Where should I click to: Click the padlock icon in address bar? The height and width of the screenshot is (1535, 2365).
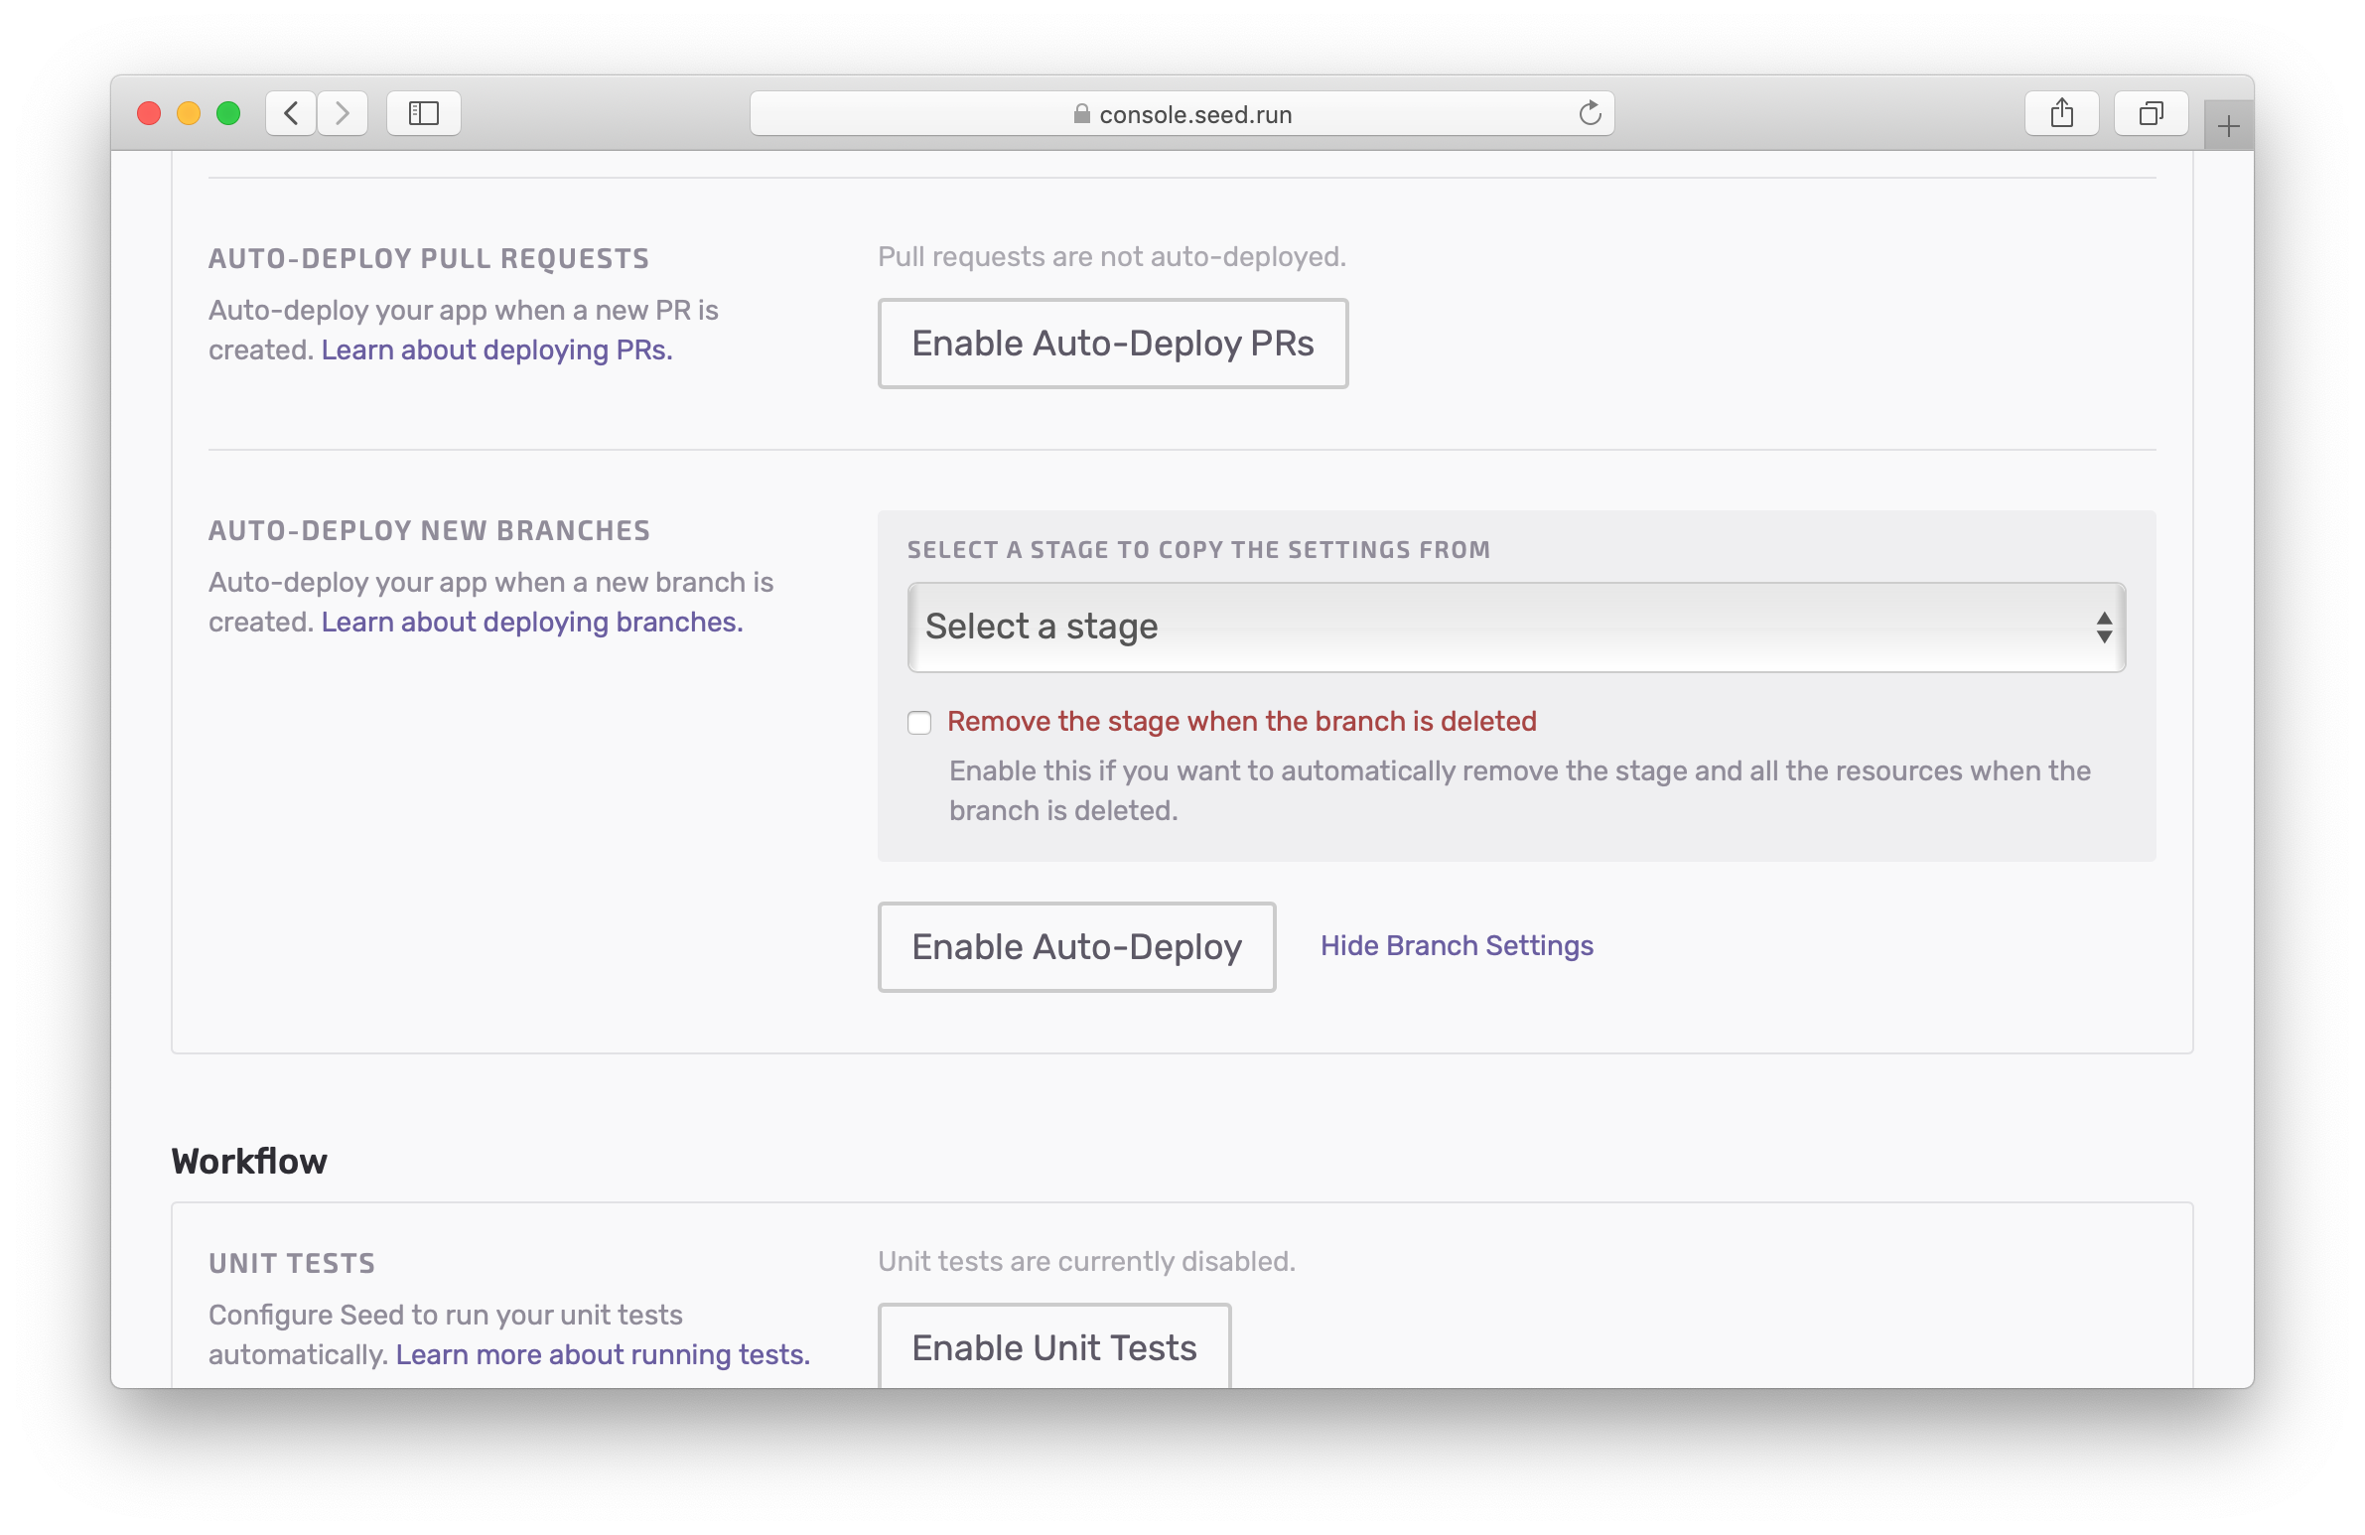[1082, 114]
